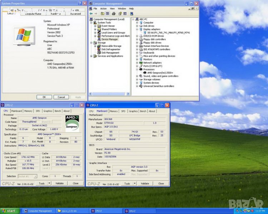Expand the Disk drives device category
This screenshot has width=268, height=214.
click(x=137, y=26)
